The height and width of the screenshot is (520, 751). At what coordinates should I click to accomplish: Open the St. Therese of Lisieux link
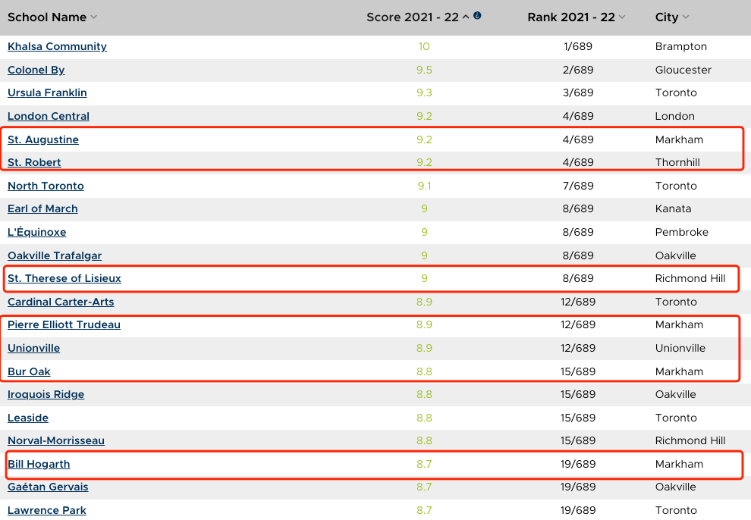click(64, 278)
